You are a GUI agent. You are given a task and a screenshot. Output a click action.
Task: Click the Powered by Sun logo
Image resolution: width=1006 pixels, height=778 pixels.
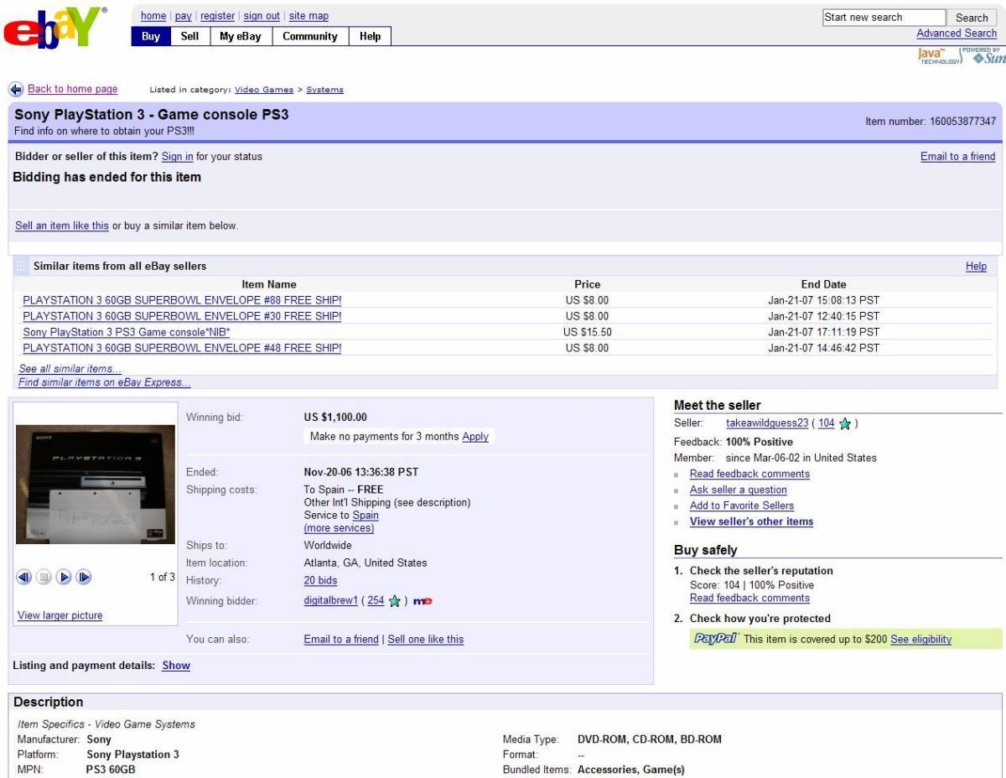coord(984,56)
